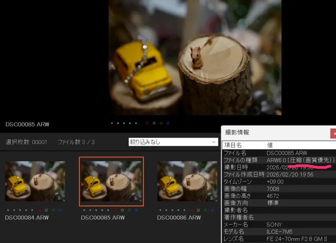Click the filter dropdown chevron arrow
336x243 pixels.
214,142
